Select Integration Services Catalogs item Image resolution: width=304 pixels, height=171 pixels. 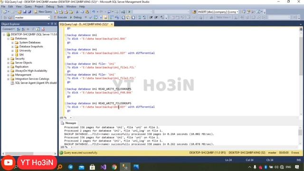pyautogui.click(x=32, y=79)
